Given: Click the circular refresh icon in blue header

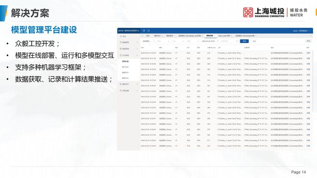Looking at the screenshot, I should (x=148, y=31).
